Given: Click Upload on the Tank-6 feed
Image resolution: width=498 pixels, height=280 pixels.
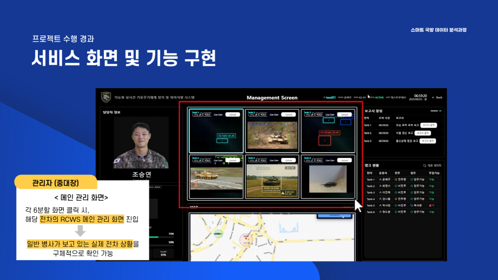Looking at the screenshot, I should pyautogui.click(x=344, y=160).
